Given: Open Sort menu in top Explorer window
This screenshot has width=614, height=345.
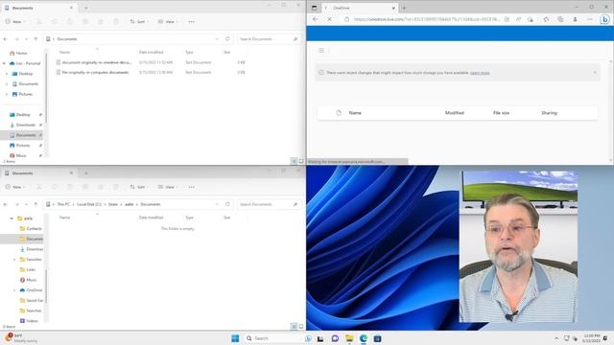Looking at the screenshot, I should point(139,21).
